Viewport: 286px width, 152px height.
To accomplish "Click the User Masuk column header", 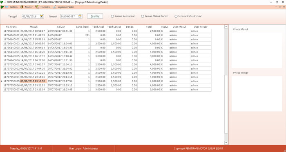I will (179, 27).
